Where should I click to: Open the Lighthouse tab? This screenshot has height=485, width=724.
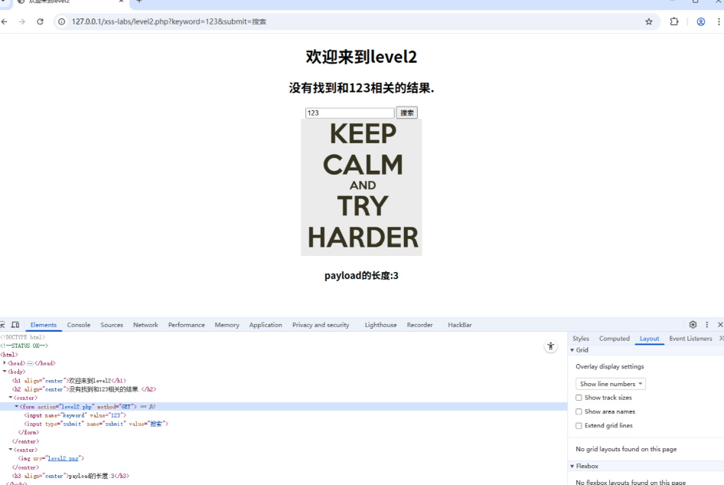pyautogui.click(x=380, y=325)
